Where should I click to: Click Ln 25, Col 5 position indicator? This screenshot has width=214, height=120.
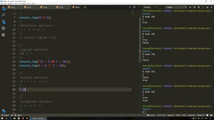click(x=161, y=115)
